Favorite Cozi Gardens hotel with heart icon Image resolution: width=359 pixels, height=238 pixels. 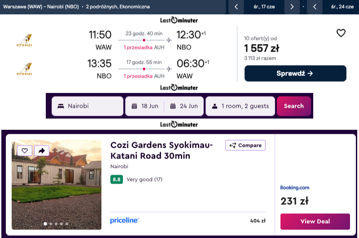pyautogui.click(x=25, y=151)
